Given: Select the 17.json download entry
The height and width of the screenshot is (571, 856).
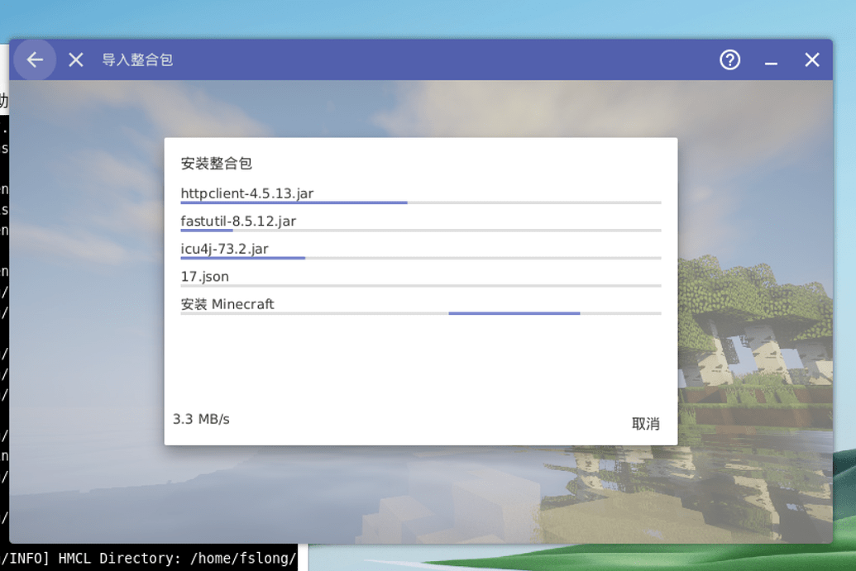Looking at the screenshot, I should (x=205, y=276).
